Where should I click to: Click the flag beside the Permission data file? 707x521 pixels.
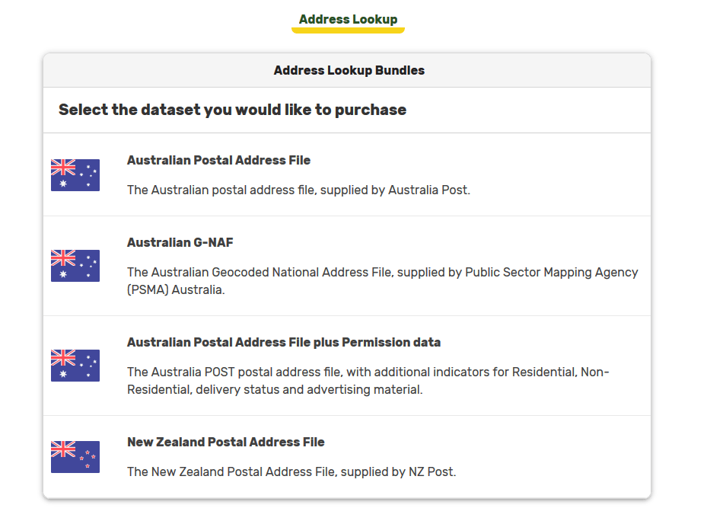pyautogui.click(x=75, y=366)
